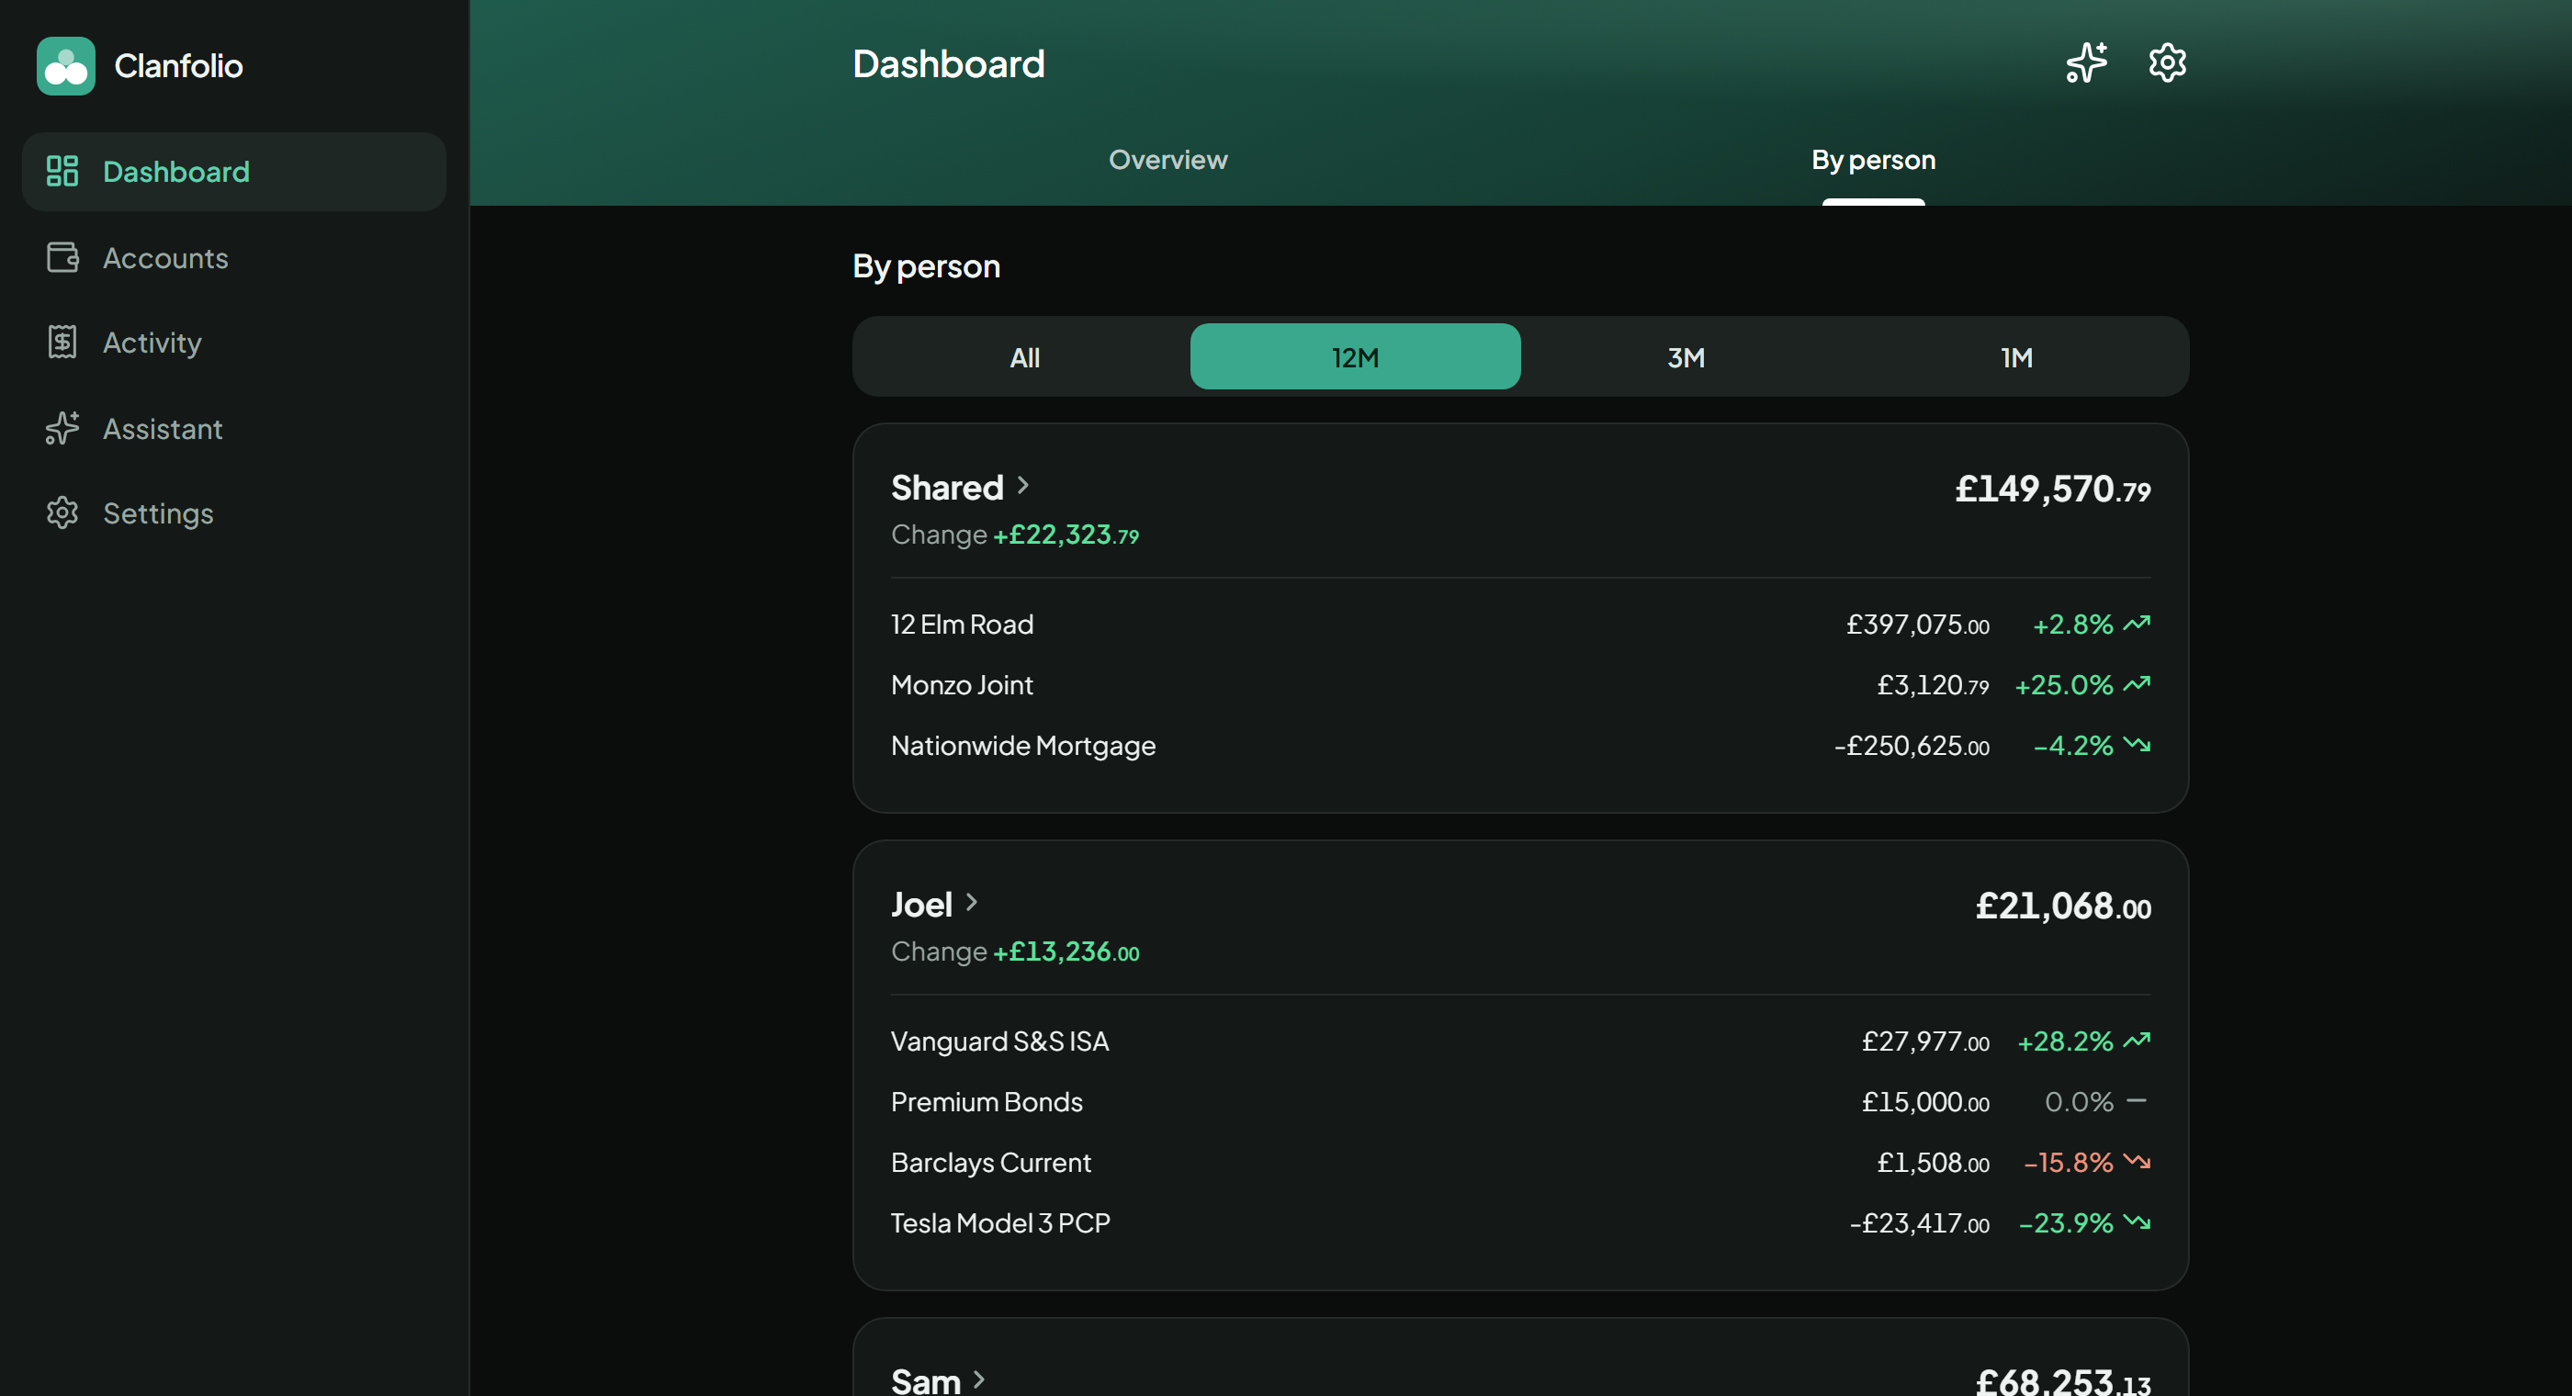Select the 3M time range

pyautogui.click(x=1686, y=356)
